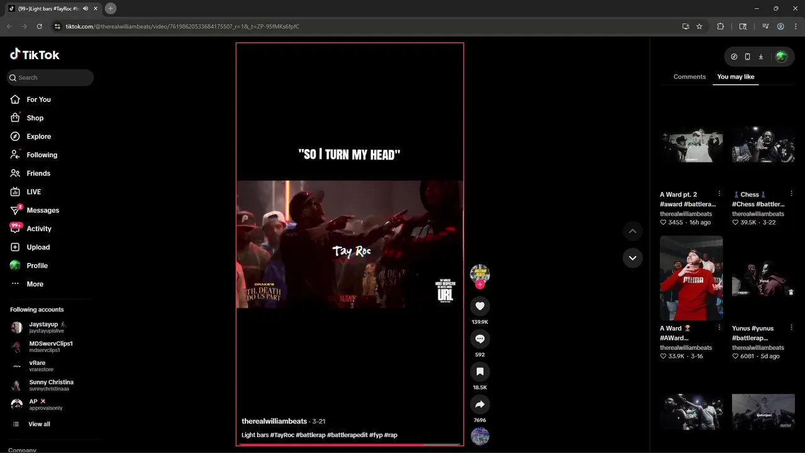This screenshot has width=805, height=453.
Task: Click the download app icon in top pill
Action: point(760,57)
